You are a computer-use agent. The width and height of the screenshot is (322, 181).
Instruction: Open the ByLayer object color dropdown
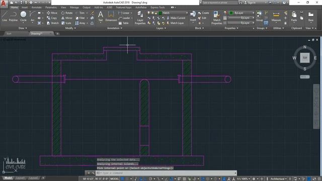253,13
